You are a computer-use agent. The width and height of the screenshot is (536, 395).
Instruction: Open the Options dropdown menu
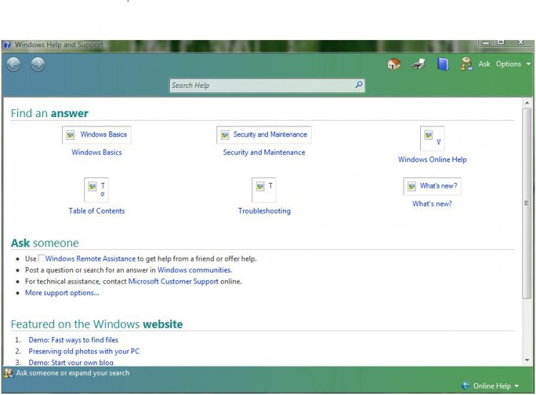coord(513,64)
